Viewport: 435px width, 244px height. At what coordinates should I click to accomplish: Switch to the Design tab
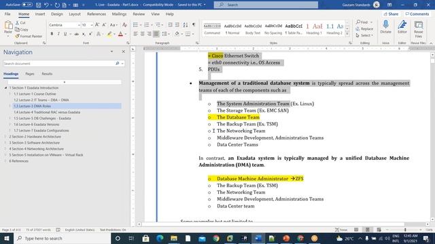tap(57, 14)
